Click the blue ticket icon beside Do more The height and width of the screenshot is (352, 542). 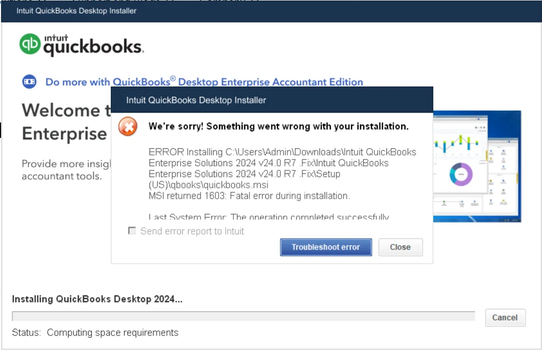coord(29,82)
